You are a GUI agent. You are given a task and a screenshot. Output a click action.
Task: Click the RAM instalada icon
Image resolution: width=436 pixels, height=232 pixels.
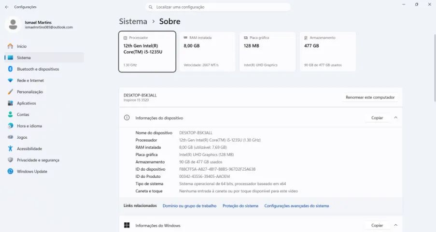[185, 38]
